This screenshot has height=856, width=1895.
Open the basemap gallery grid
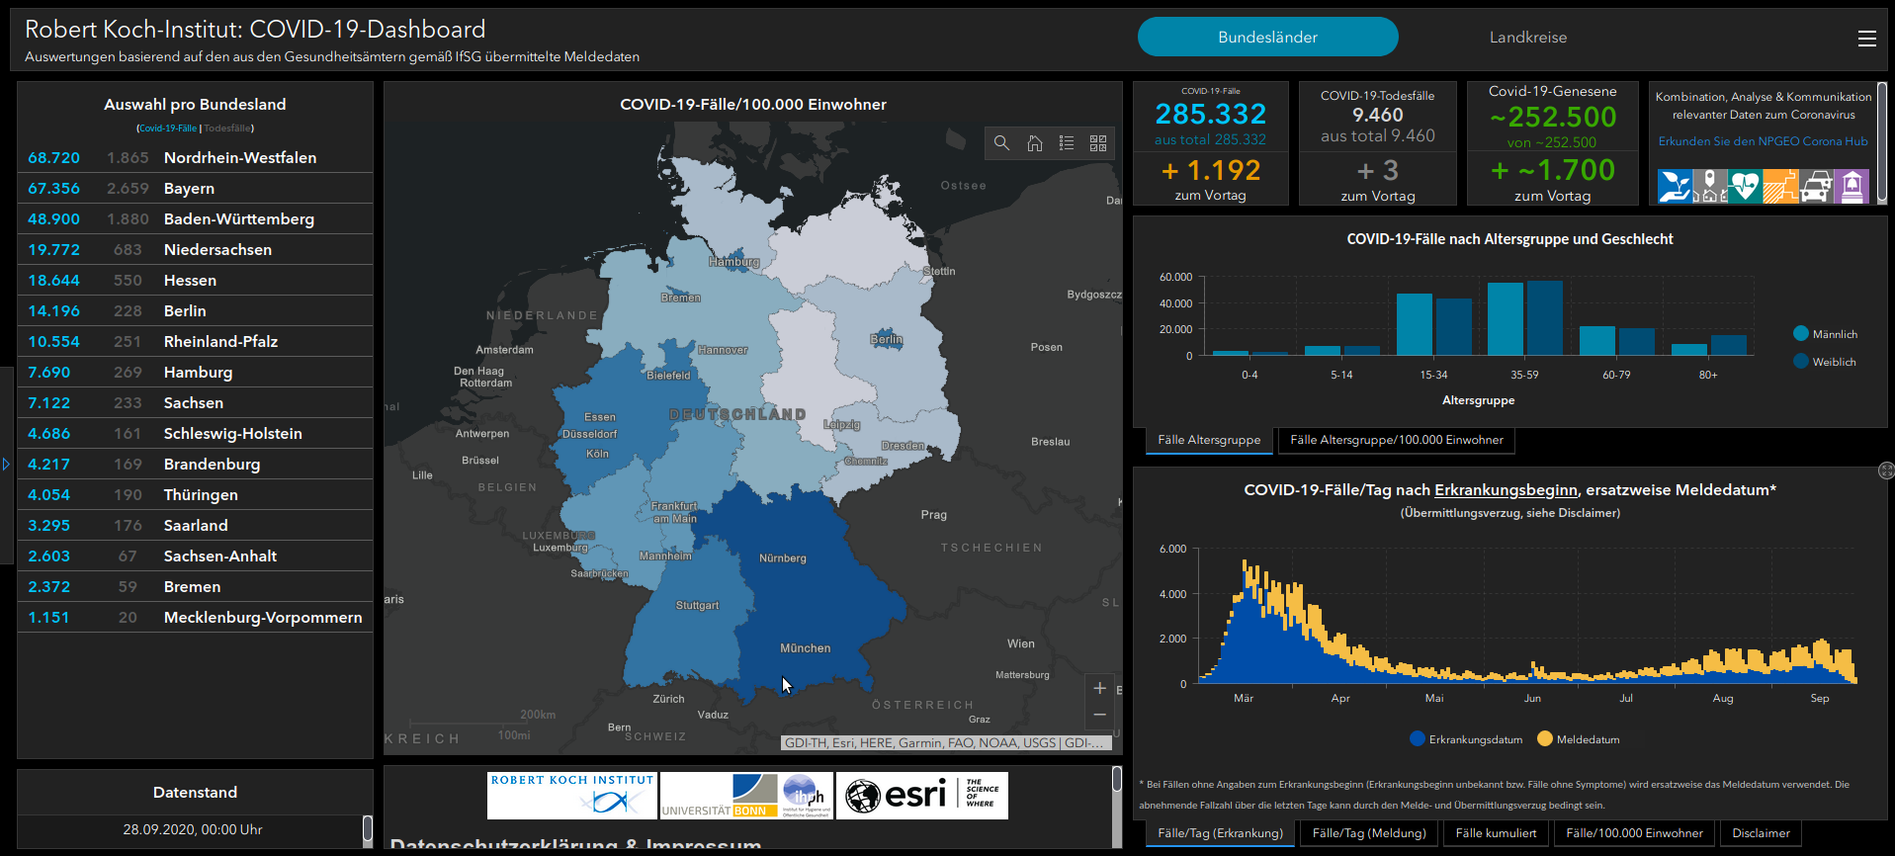[1098, 143]
